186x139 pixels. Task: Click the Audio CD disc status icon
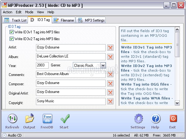point(4,135)
